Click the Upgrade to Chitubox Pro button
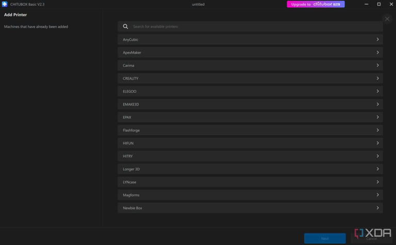396x245 pixels. click(x=316, y=4)
